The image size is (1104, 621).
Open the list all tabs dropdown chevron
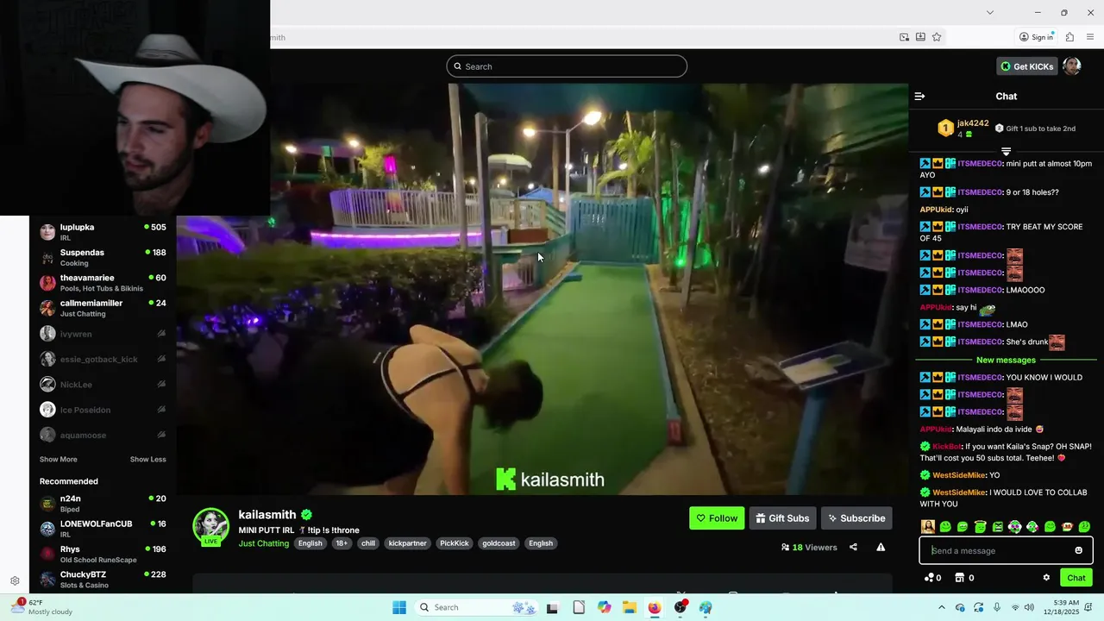(990, 12)
